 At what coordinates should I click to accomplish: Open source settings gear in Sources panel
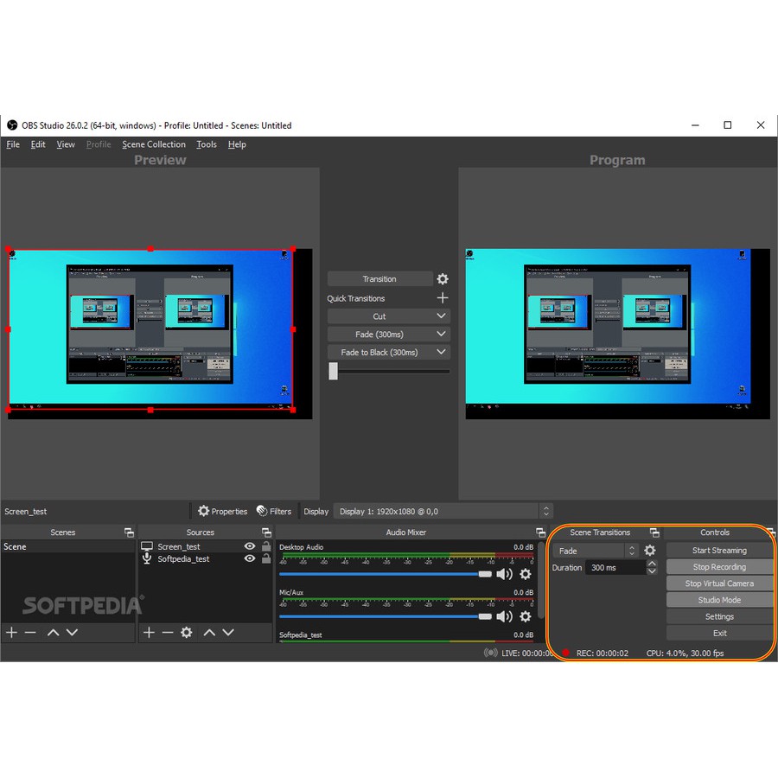[x=185, y=632]
